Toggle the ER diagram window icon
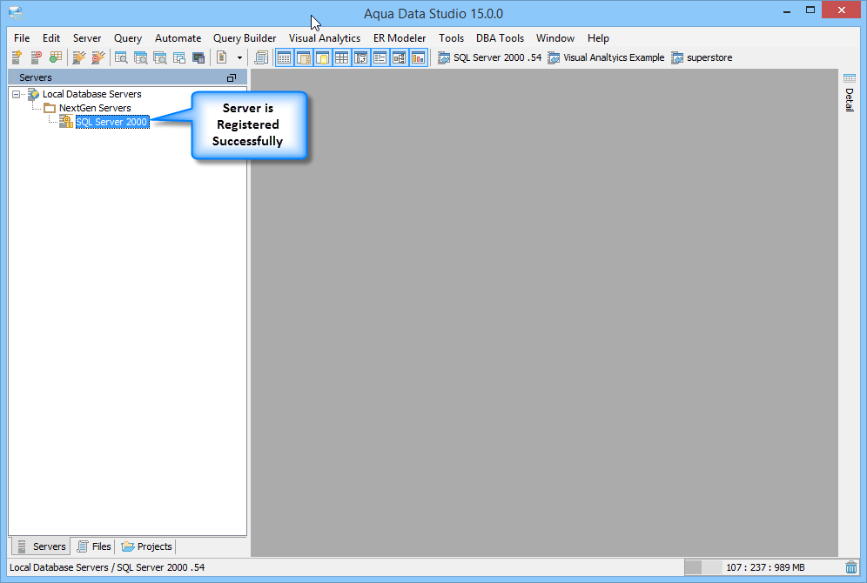 pos(400,57)
